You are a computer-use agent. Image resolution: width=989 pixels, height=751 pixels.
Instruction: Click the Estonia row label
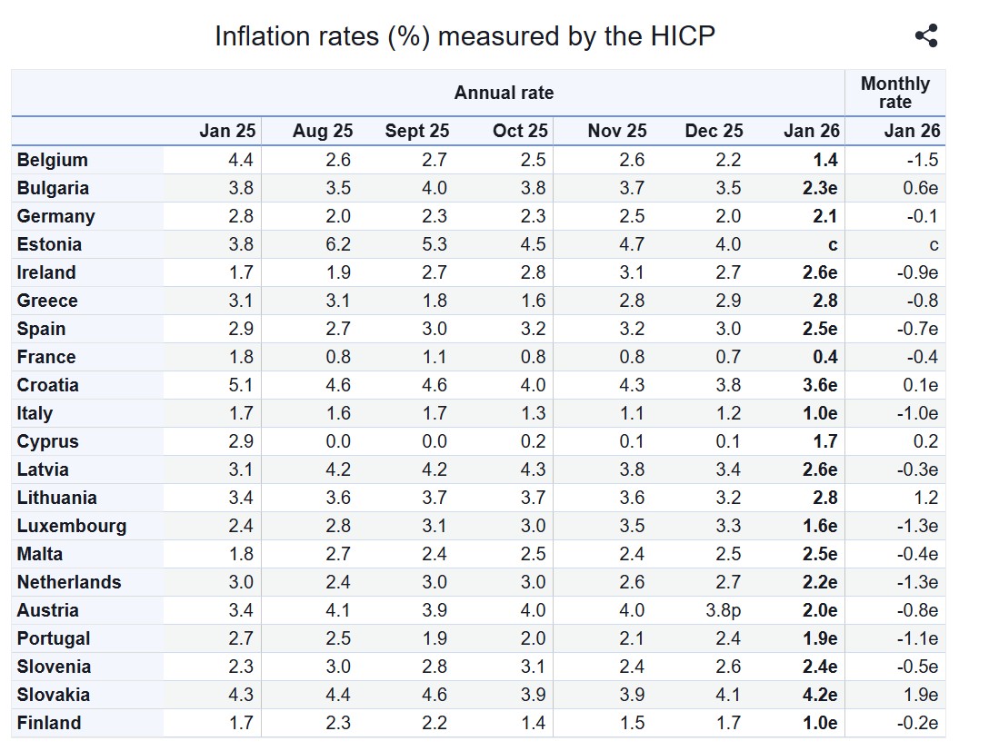click(49, 244)
